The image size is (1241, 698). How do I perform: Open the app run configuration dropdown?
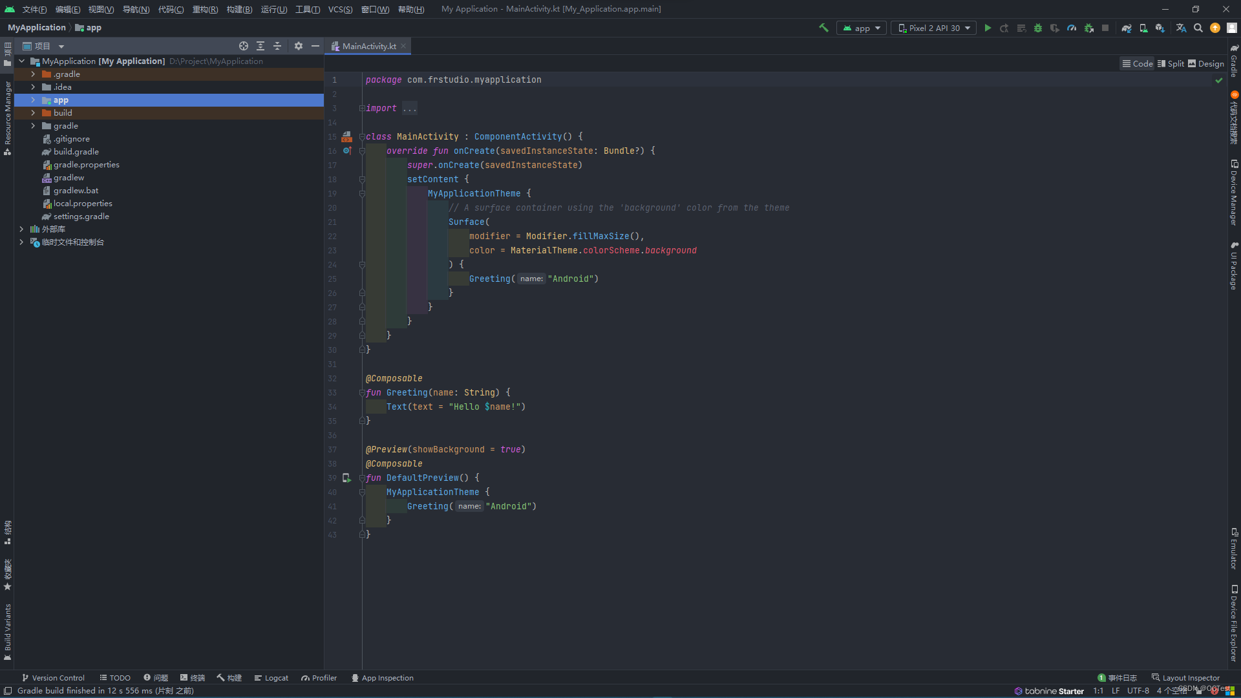pyautogui.click(x=861, y=28)
